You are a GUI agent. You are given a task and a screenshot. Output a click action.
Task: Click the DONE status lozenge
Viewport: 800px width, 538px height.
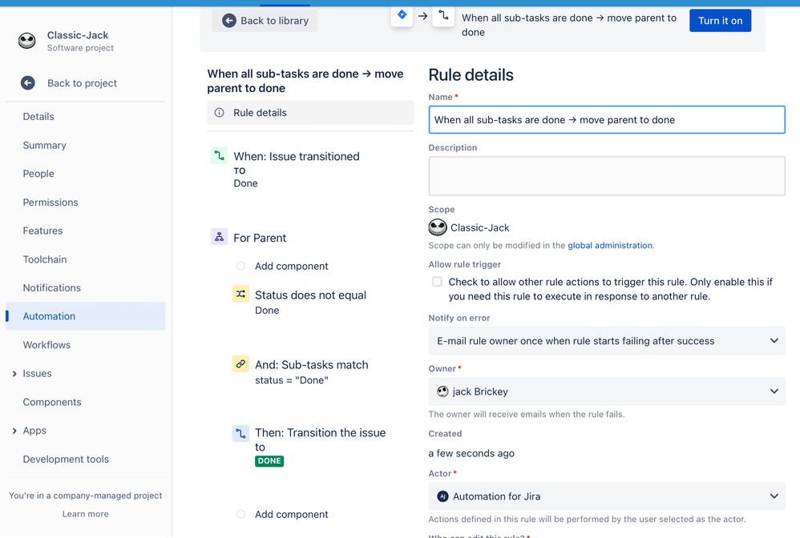pyautogui.click(x=269, y=461)
